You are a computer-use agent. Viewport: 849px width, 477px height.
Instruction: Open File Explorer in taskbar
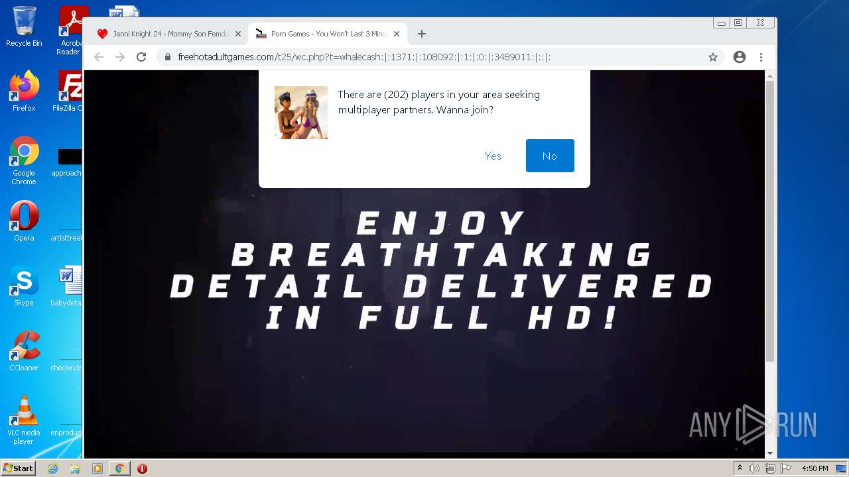coord(75,468)
